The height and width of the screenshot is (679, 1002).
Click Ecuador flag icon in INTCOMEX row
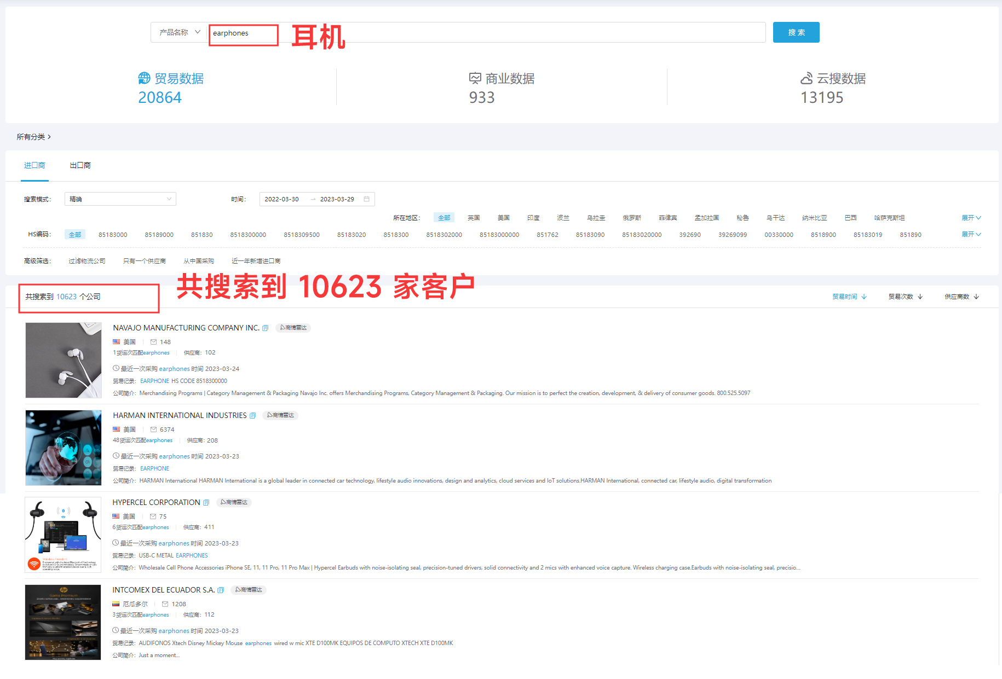click(116, 604)
